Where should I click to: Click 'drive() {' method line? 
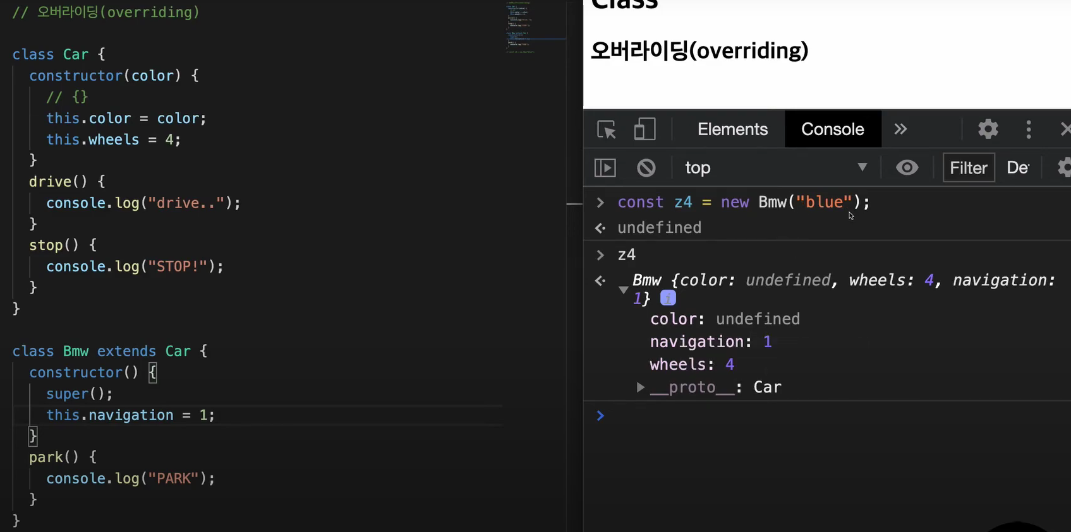[x=67, y=182]
